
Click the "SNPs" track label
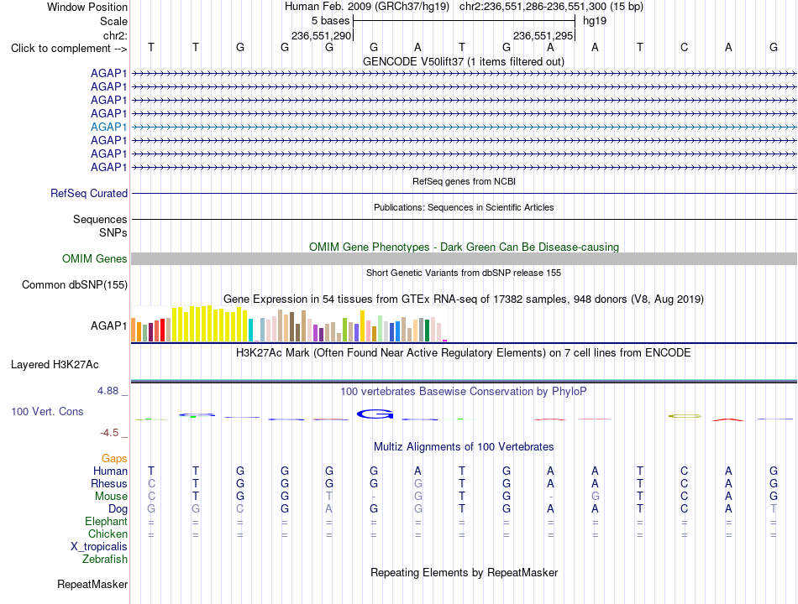[113, 232]
